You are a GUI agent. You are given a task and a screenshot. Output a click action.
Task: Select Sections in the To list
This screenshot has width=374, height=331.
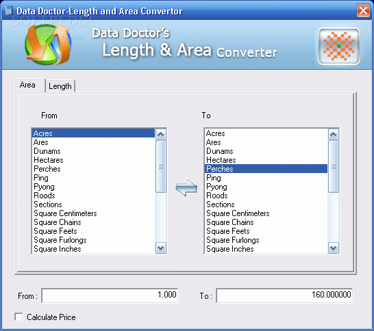click(x=266, y=204)
